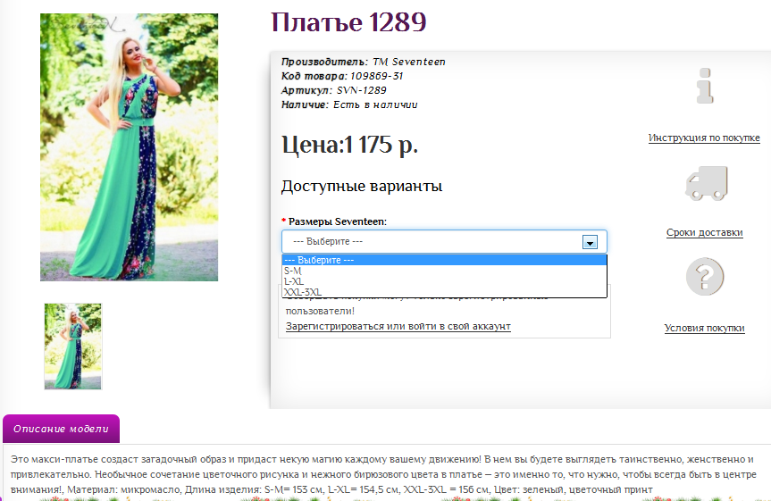Collapse the Размеры Seventeen dropdown arrow
Screen dimensions: 771x501
pos(590,241)
